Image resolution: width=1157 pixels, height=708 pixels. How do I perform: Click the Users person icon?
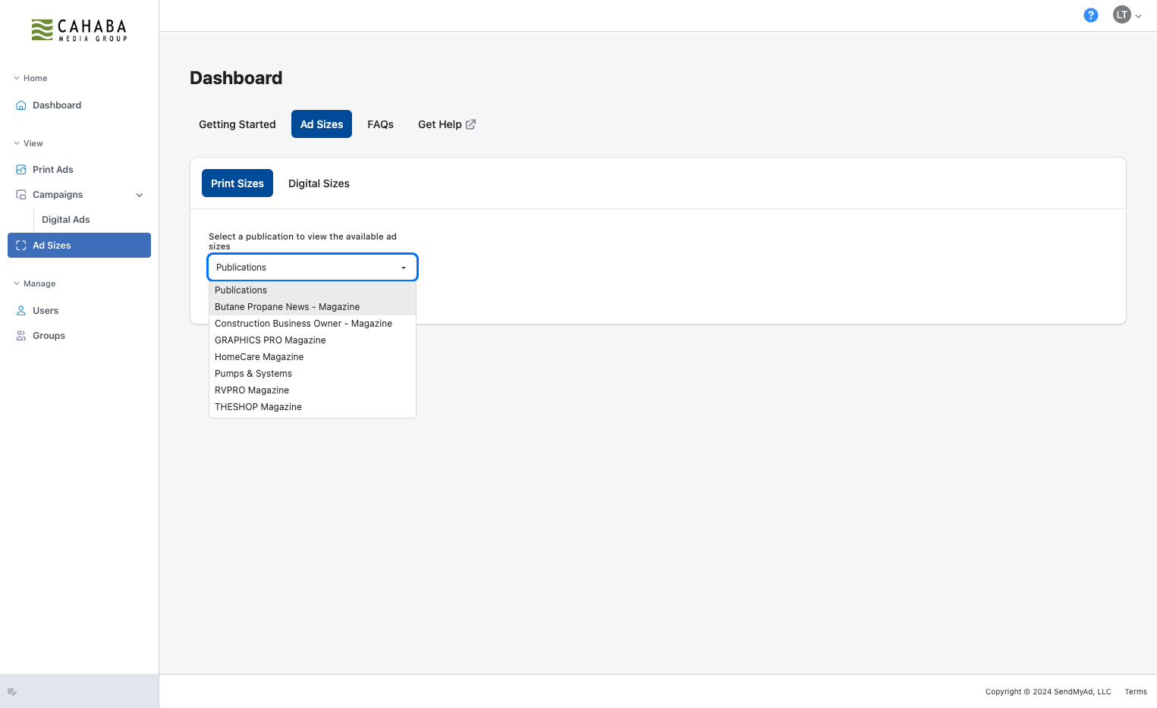click(x=21, y=311)
